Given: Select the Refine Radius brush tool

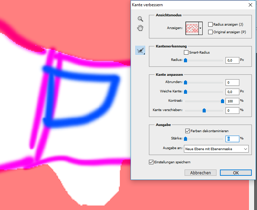Looking at the screenshot, I should 140,50.
